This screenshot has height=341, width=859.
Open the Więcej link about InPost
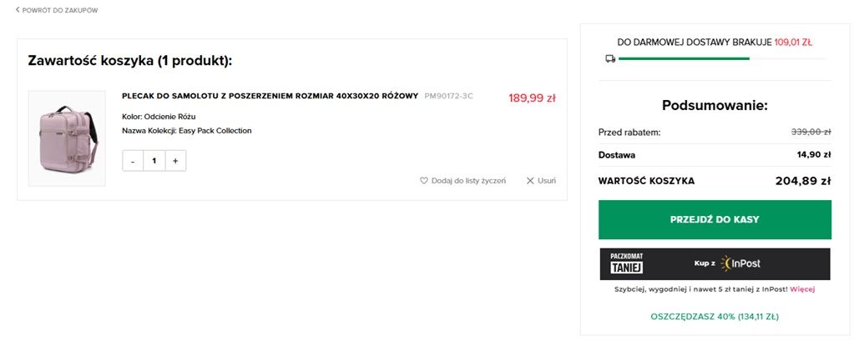point(802,289)
